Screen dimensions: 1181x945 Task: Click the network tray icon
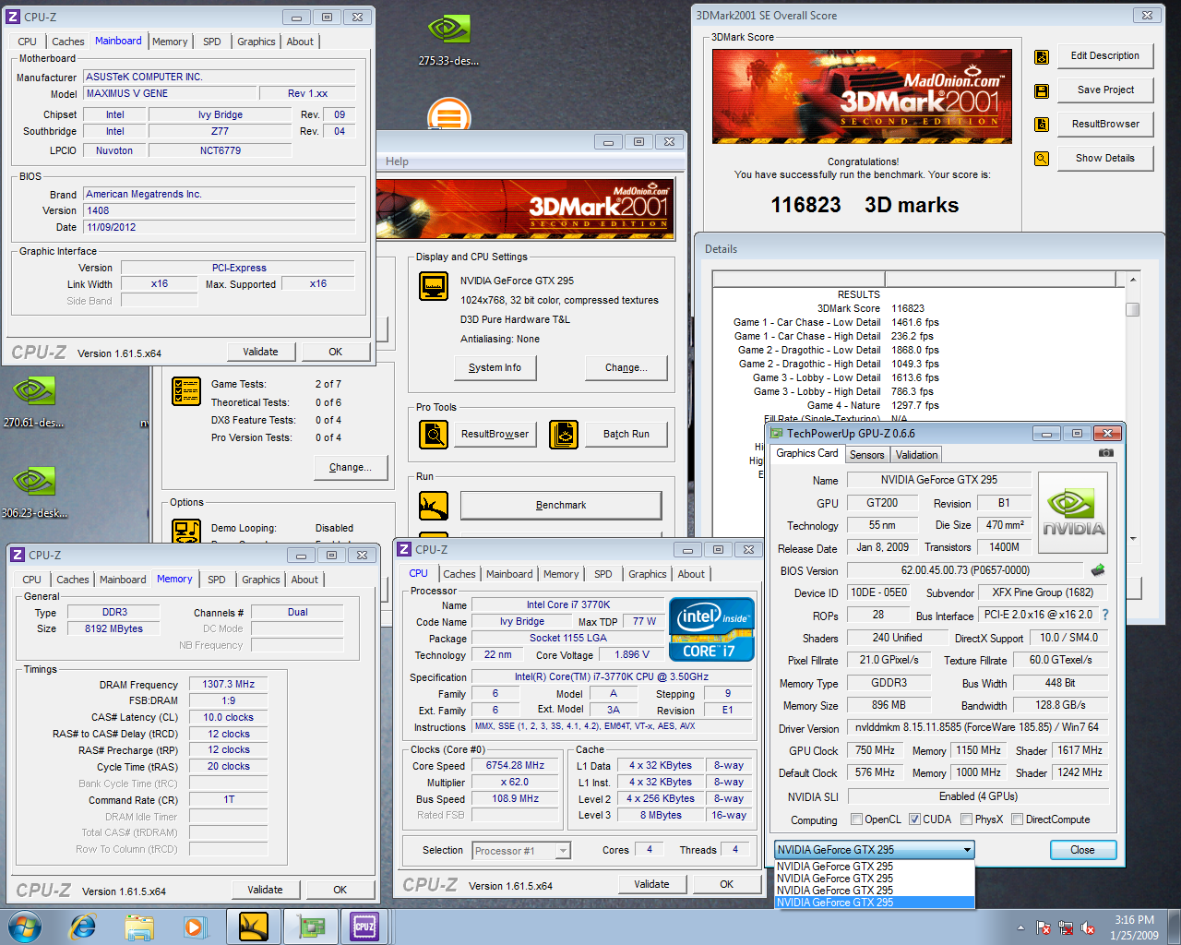[x=1066, y=928]
